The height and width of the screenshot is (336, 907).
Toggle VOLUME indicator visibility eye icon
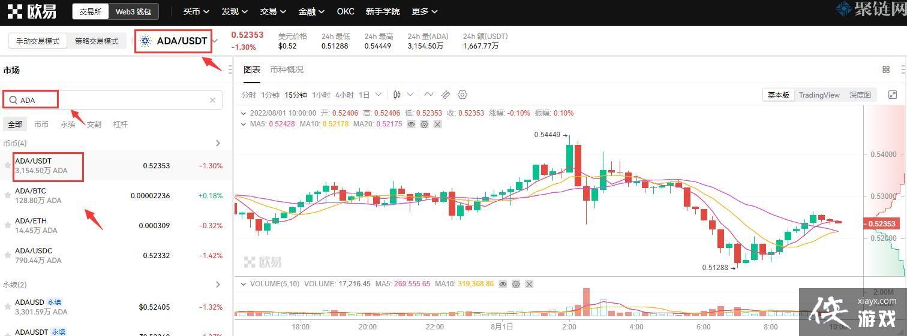pos(503,284)
